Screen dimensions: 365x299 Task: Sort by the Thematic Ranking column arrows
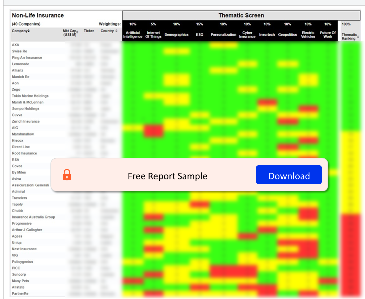point(358,37)
